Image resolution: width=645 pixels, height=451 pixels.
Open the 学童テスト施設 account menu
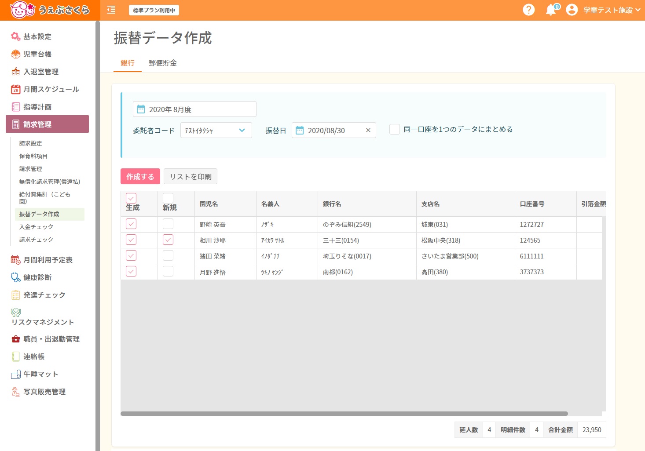pyautogui.click(x=612, y=10)
